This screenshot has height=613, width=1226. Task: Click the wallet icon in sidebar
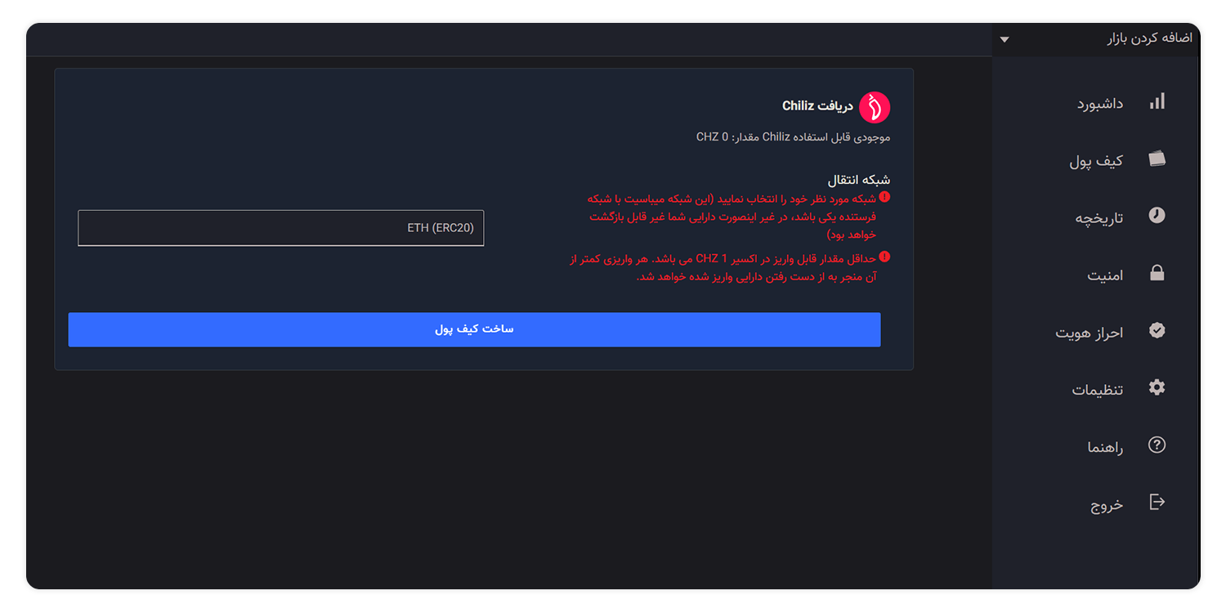(x=1157, y=159)
